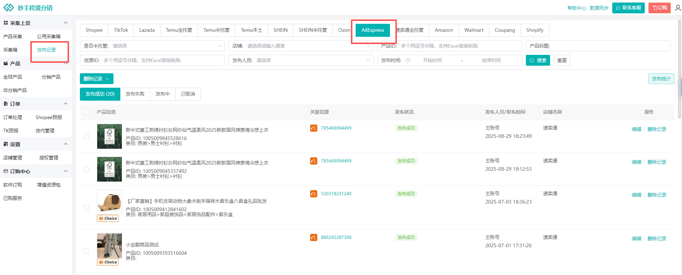Toggle the select-all checkbox in table header
The height and width of the screenshot is (275, 682).
(x=86, y=112)
